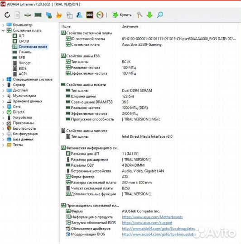Open the asus.com/support link
The width and height of the screenshot is (241, 244).
(x=147, y=223)
